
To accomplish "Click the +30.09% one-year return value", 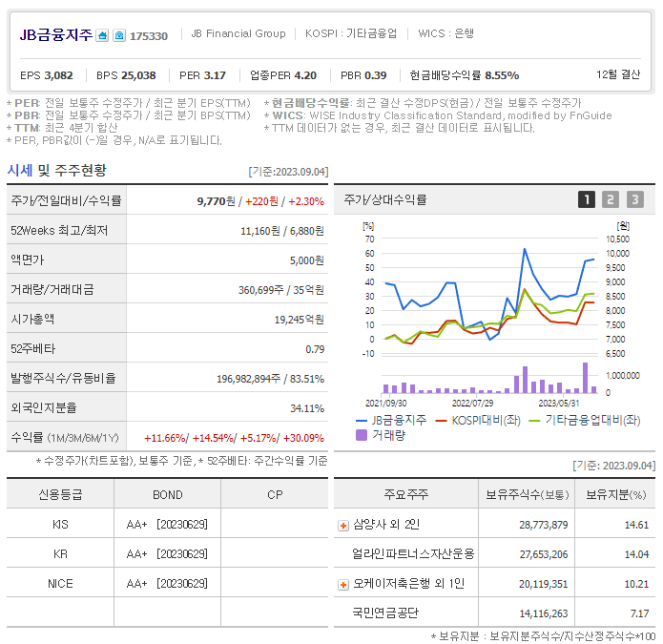I will tap(303, 438).
